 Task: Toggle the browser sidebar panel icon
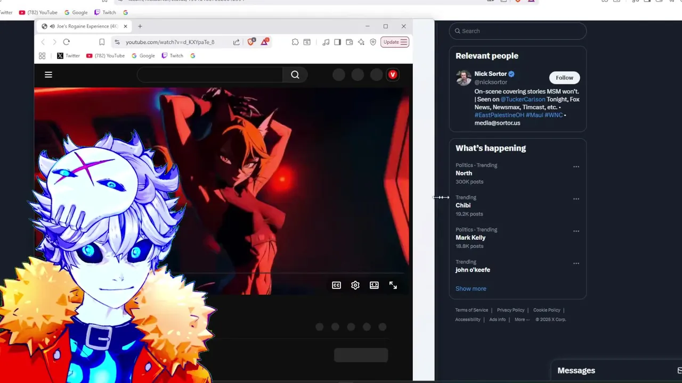[337, 42]
